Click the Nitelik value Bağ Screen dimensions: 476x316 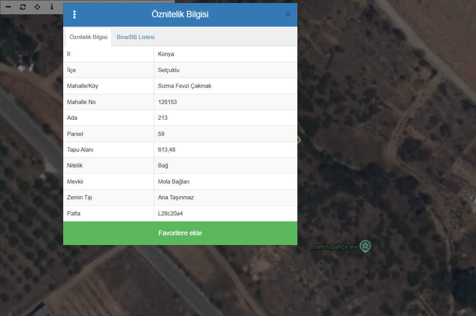[x=163, y=166]
